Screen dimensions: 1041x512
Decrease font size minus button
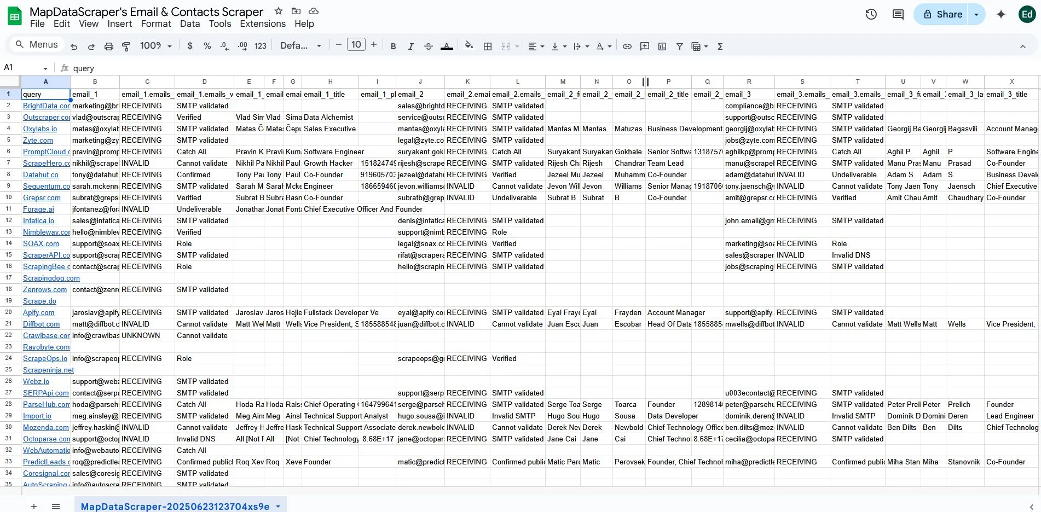[339, 45]
